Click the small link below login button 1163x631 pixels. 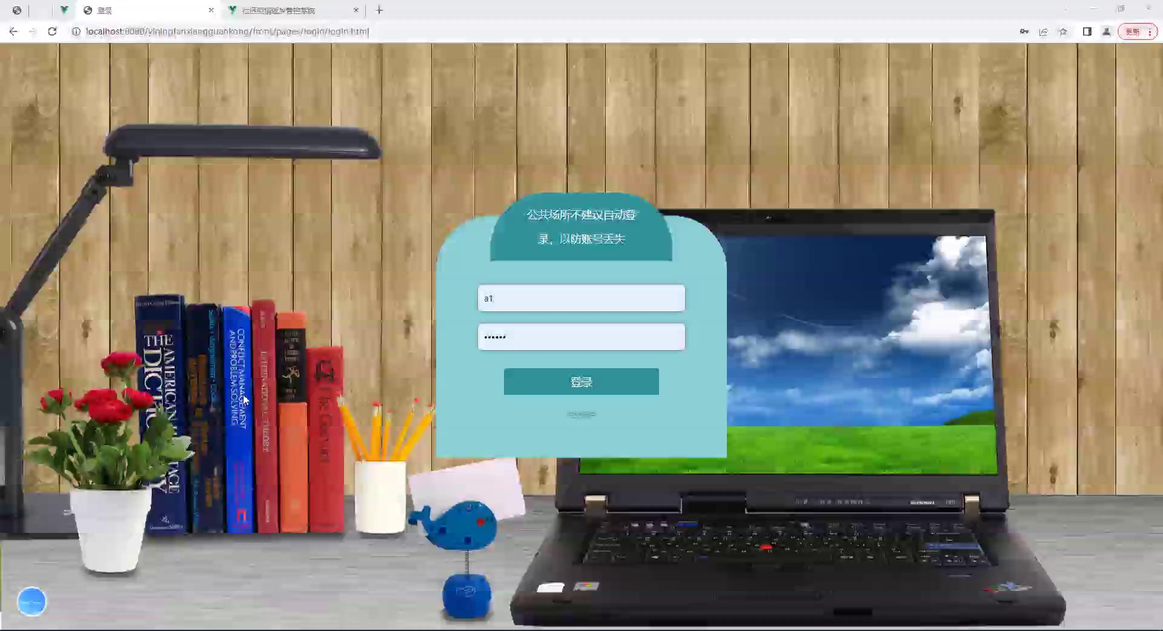click(x=581, y=415)
